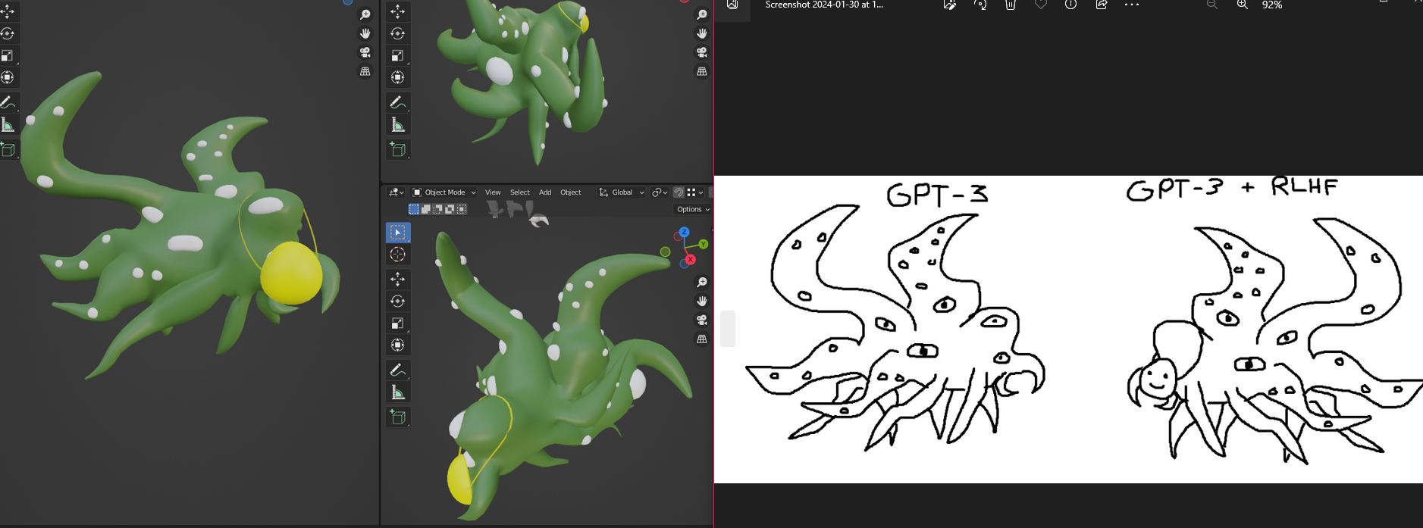This screenshot has height=528, width=1423.
Task: Click zoom magnifier in left viewport
Action: click(365, 14)
